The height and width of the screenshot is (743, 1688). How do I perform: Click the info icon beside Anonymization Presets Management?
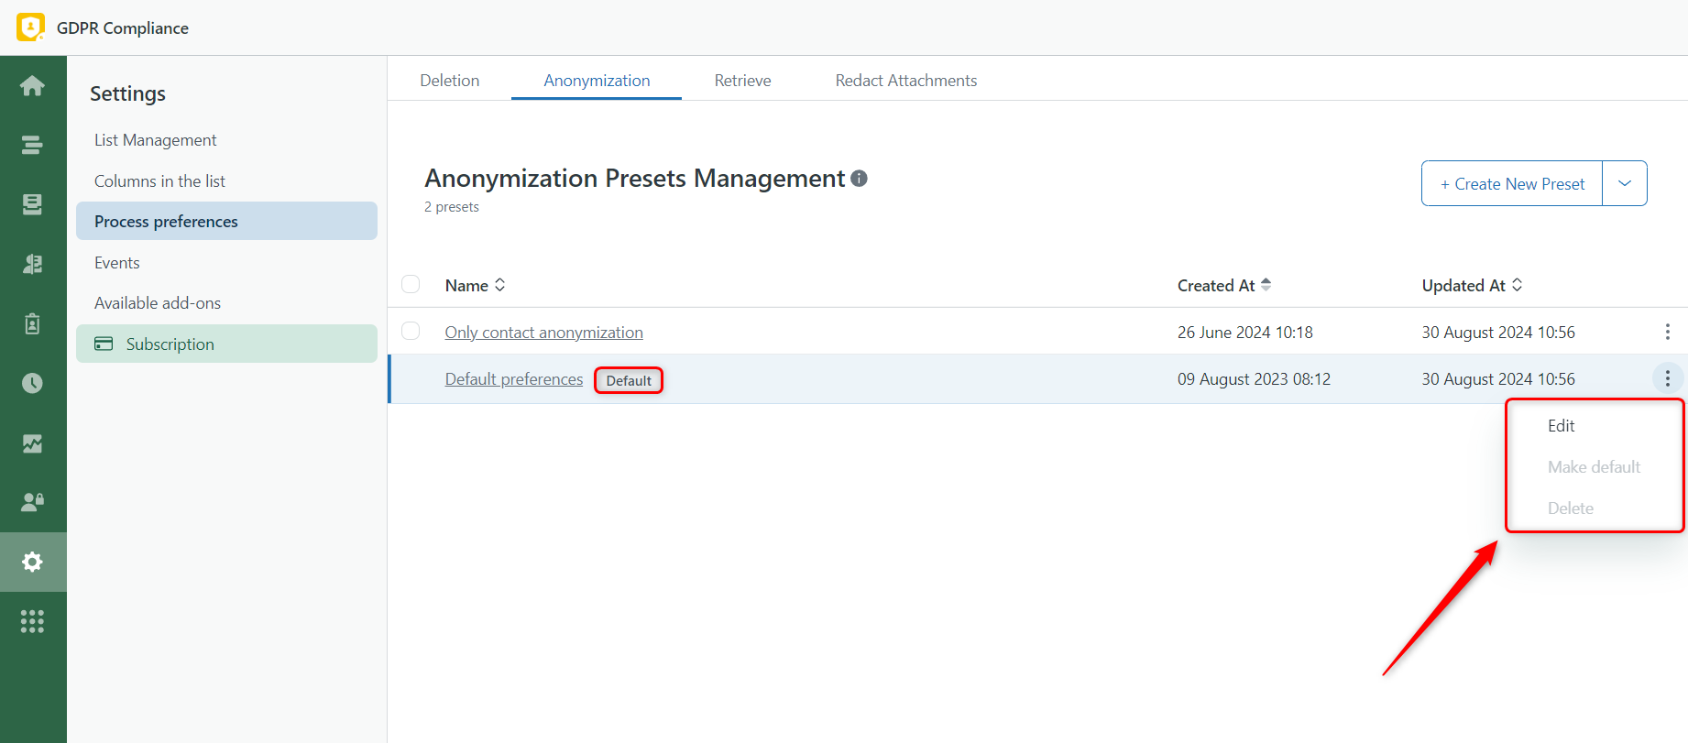(x=859, y=179)
